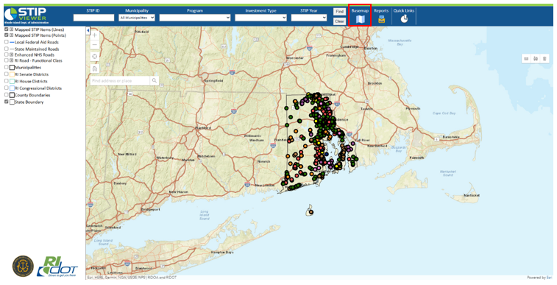Click the RI Congressional Districts blue swatch
This screenshot has height=285, width=557.
point(12,88)
